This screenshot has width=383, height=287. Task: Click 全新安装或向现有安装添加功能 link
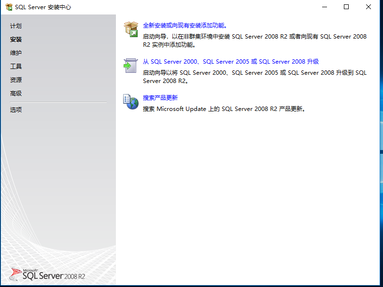185,26
